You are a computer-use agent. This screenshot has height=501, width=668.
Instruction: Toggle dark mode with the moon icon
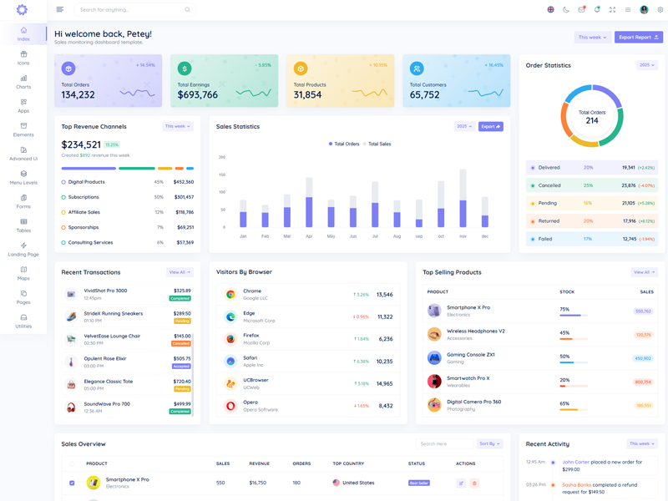click(566, 10)
